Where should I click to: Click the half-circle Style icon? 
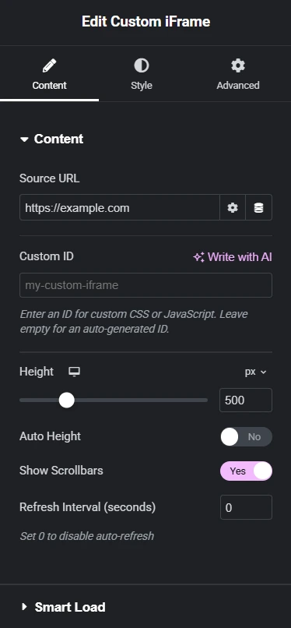142,65
